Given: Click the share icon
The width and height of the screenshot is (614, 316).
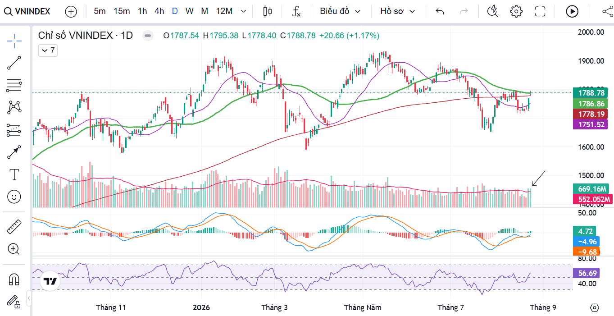Looking at the screenshot, I should [x=607, y=11].
